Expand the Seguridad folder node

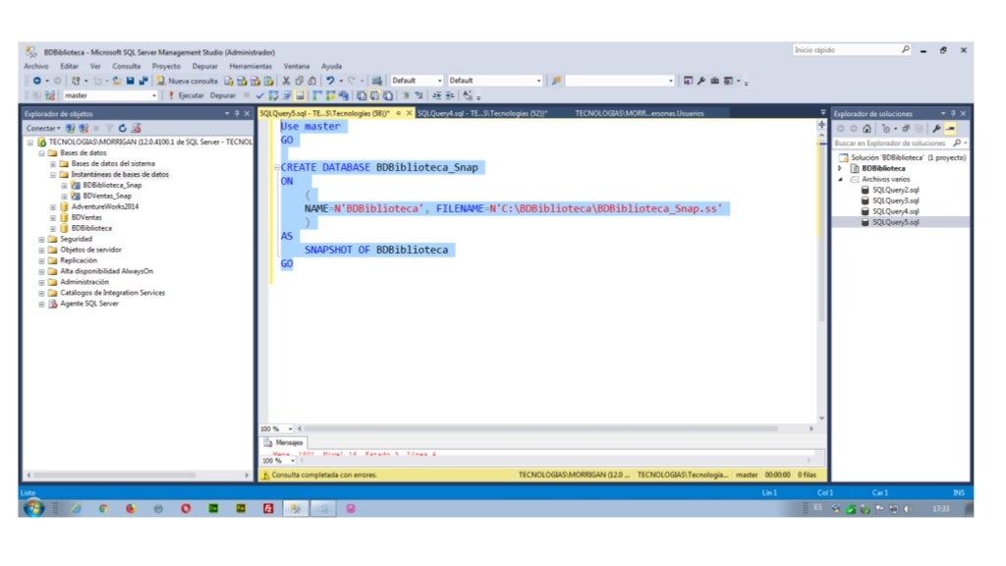pyautogui.click(x=41, y=240)
